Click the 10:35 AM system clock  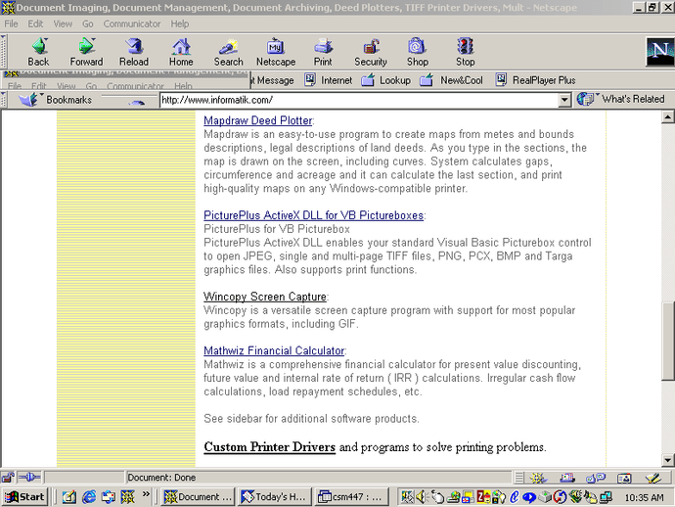click(x=644, y=498)
